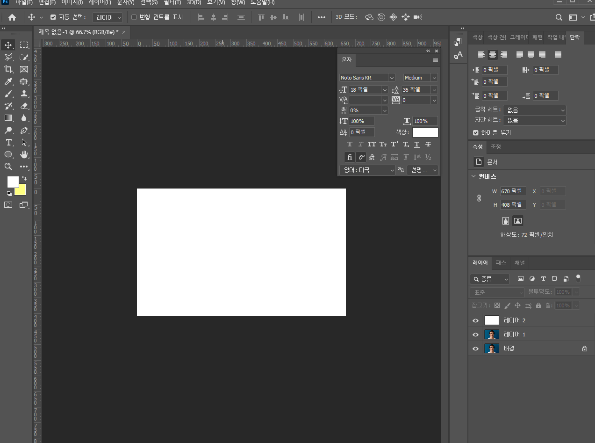Apply Strikethrough in Character panel

click(428, 145)
